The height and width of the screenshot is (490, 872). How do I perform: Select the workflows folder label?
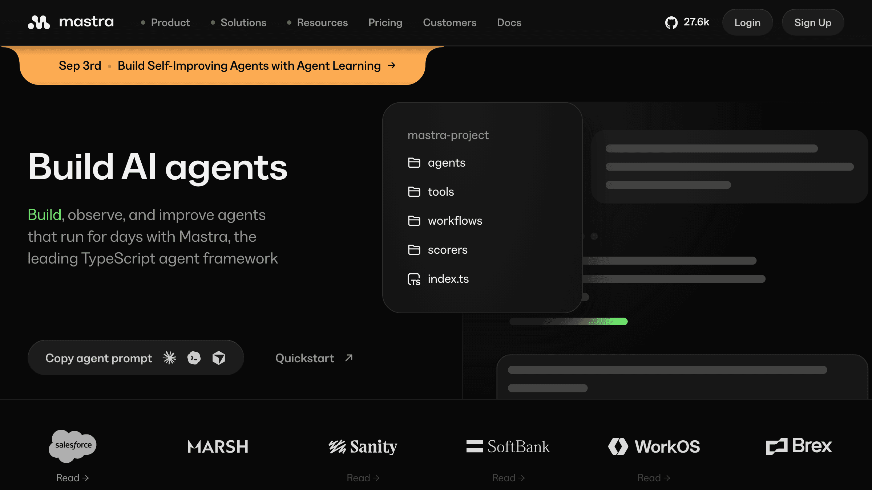pos(455,221)
